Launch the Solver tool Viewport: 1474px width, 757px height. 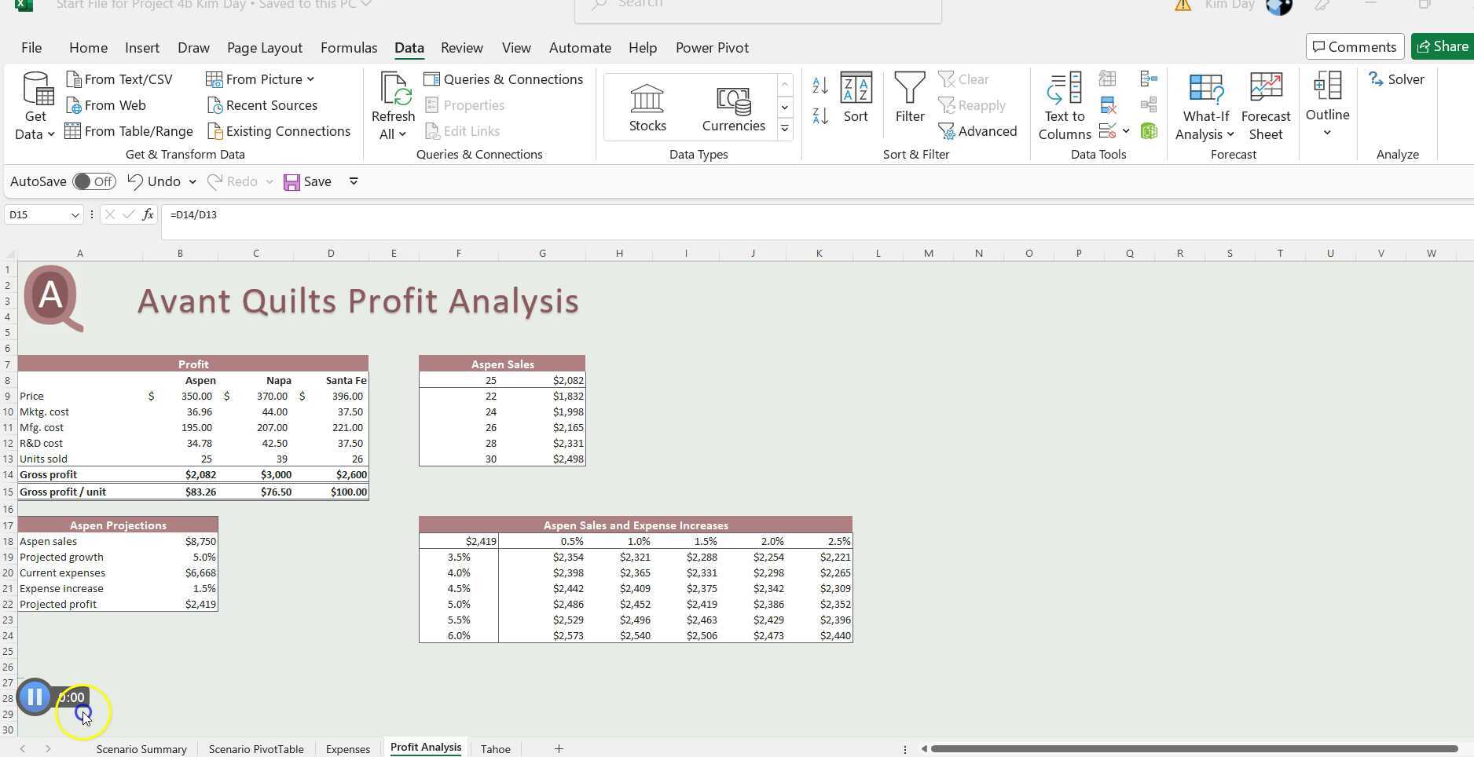point(1396,79)
